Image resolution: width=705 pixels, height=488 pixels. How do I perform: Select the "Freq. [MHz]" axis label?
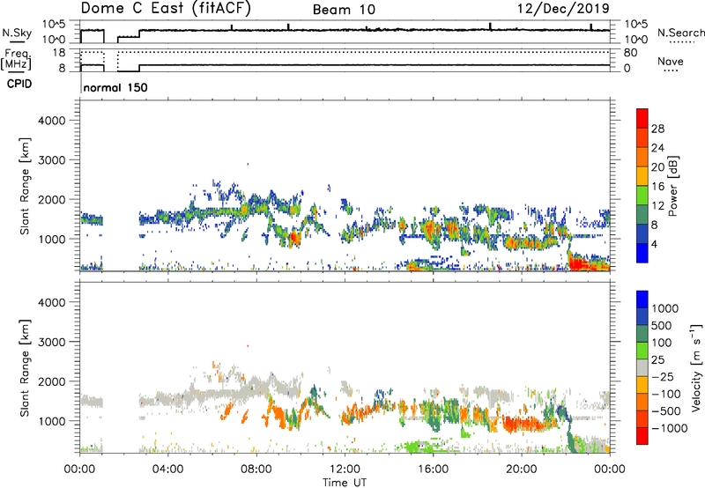click(16, 59)
